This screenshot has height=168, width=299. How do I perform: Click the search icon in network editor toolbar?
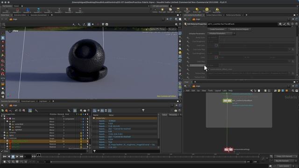[293, 91]
